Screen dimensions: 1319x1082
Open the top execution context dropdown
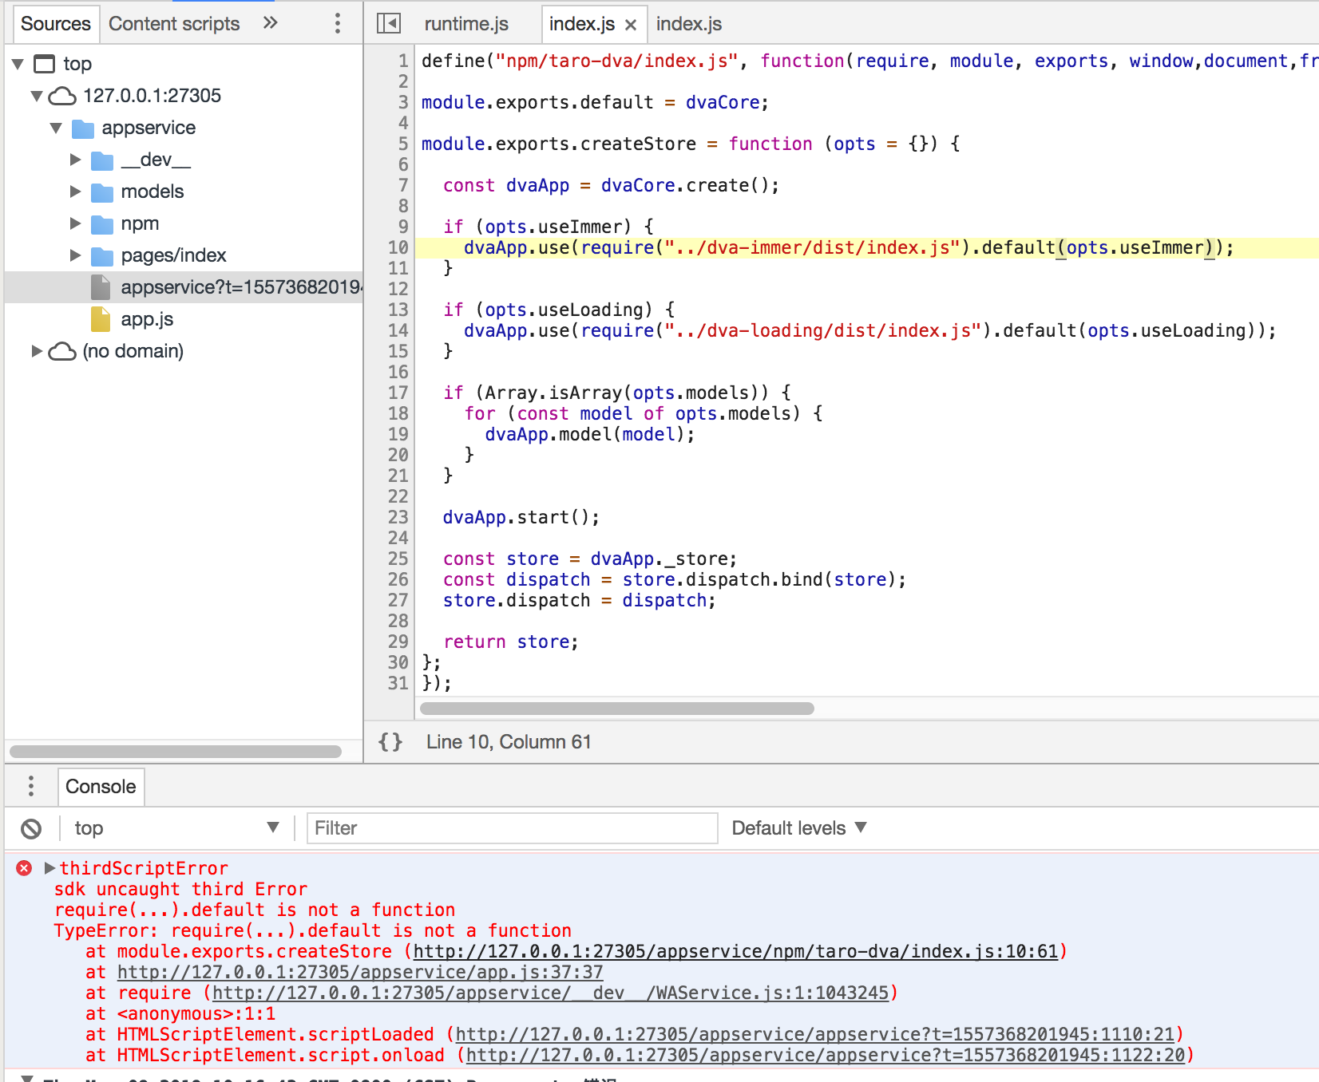pos(176,828)
